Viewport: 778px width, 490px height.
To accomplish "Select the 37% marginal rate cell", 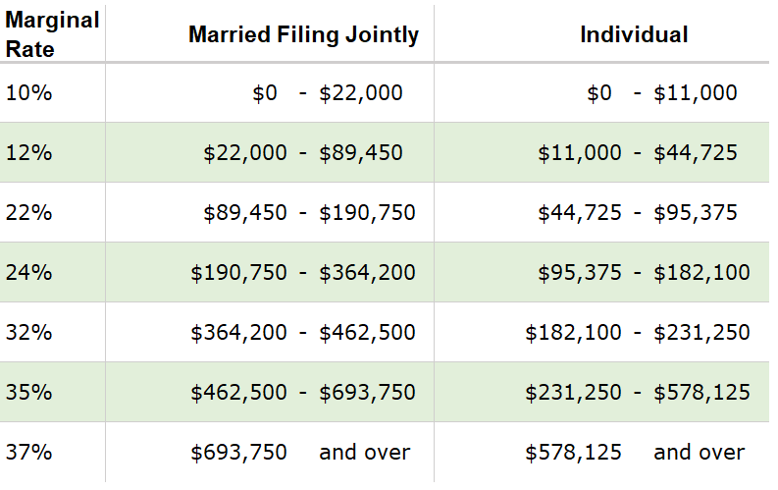I will point(27,453).
